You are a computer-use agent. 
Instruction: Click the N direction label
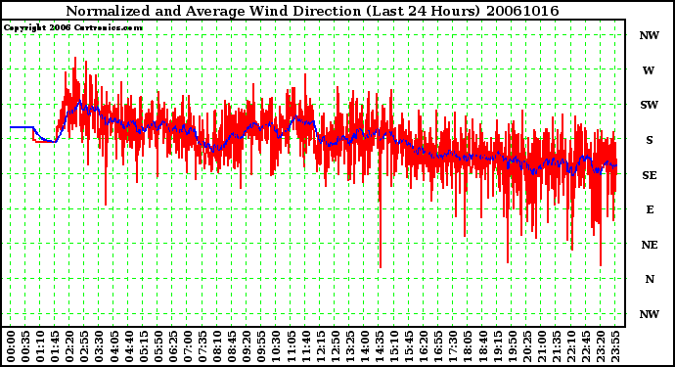[x=650, y=279]
